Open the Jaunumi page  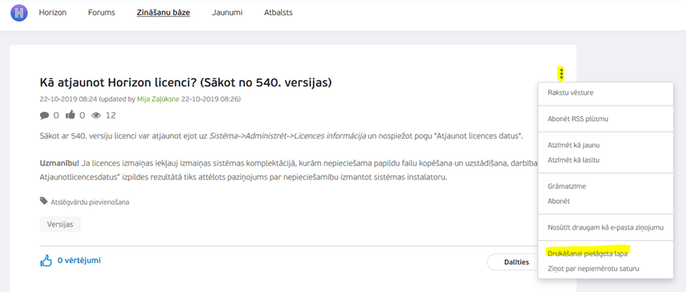click(x=227, y=12)
